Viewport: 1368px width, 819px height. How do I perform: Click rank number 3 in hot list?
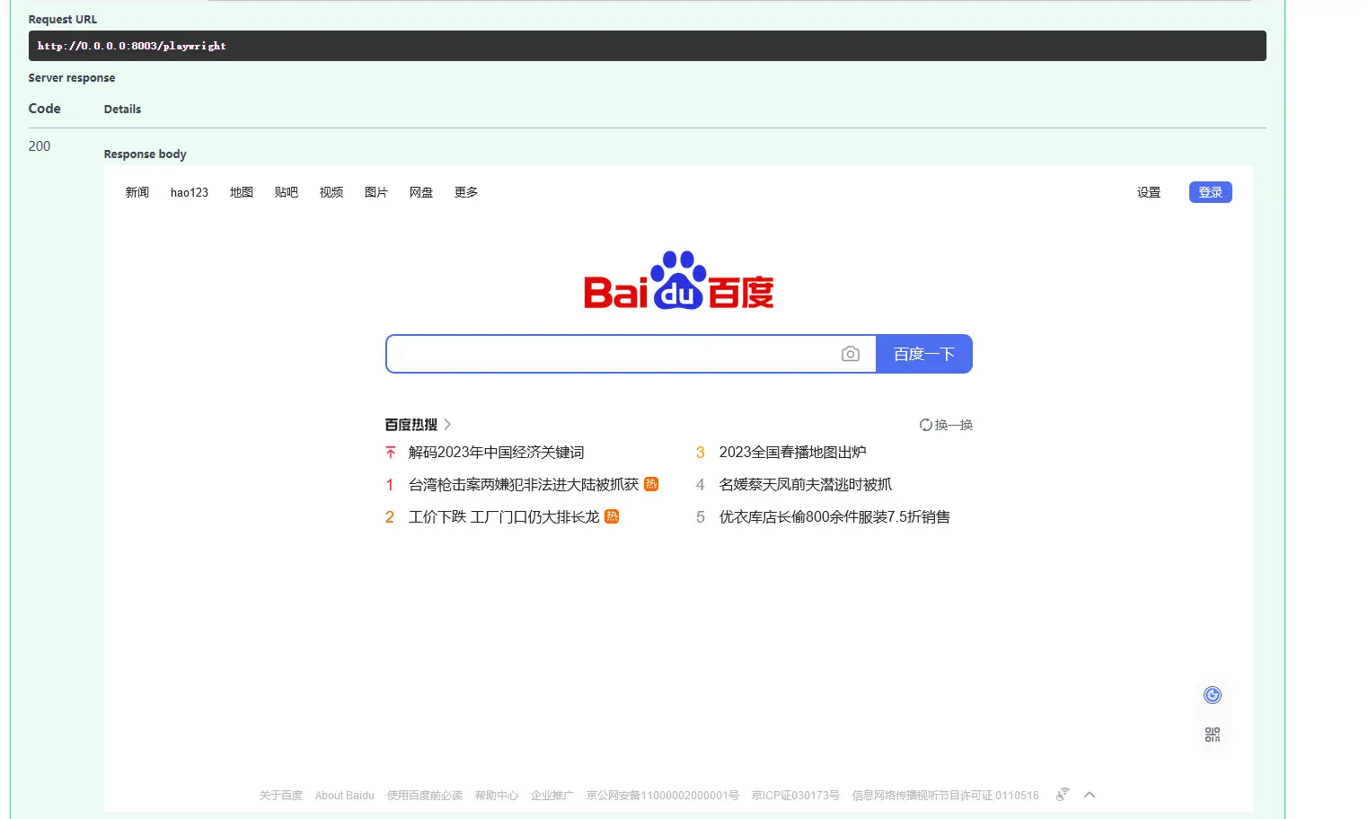701,453
